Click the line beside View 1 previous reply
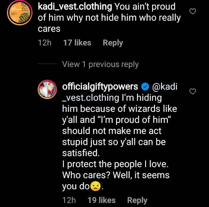 [x=47, y=64]
